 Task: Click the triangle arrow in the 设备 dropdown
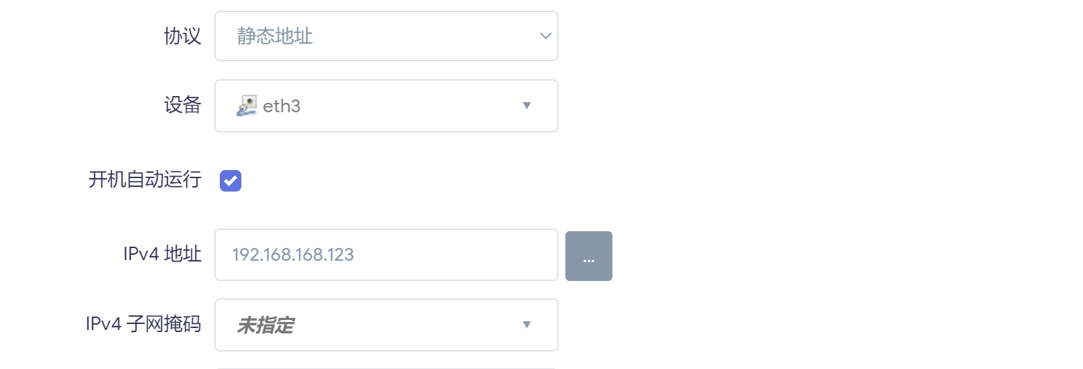tap(526, 106)
